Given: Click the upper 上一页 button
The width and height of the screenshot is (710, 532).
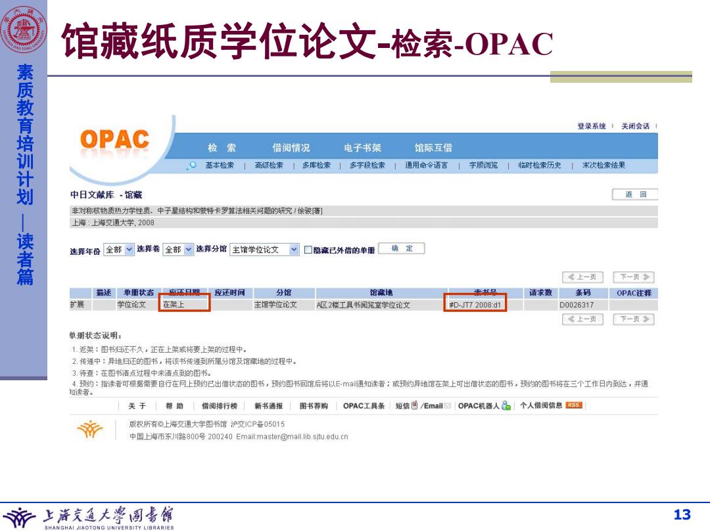Looking at the screenshot, I should pyautogui.click(x=582, y=277).
